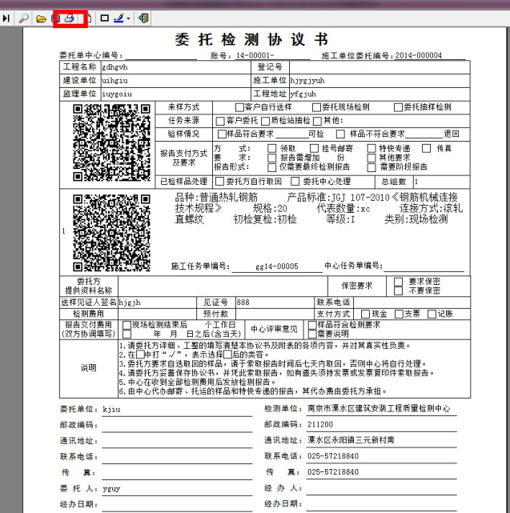Exit the preview with the door icon
The image size is (510, 513).
[x=143, y=18]
